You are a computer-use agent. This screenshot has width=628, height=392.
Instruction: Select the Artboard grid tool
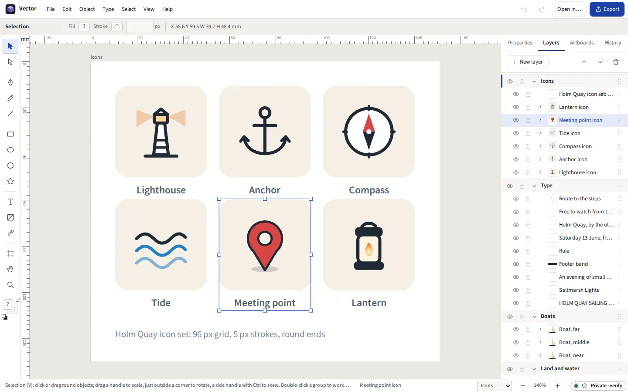(x=10, y=253)
